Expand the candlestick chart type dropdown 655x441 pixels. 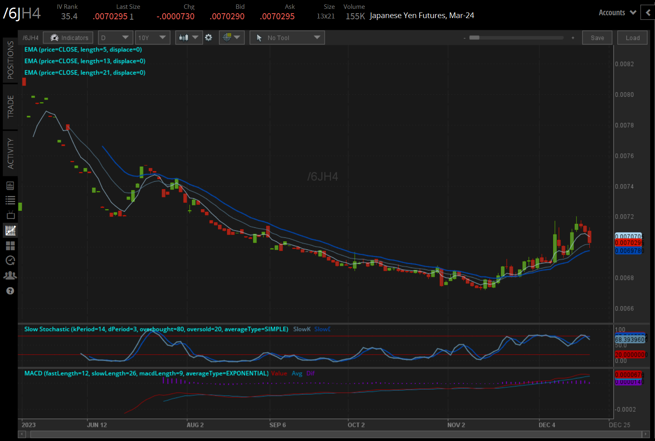point(189,38)
